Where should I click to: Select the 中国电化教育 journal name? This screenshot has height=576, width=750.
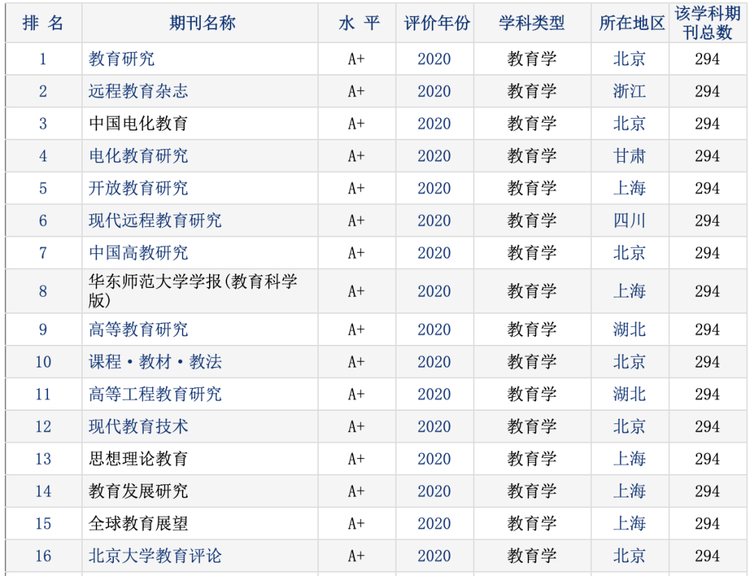(x=138, y=124)
